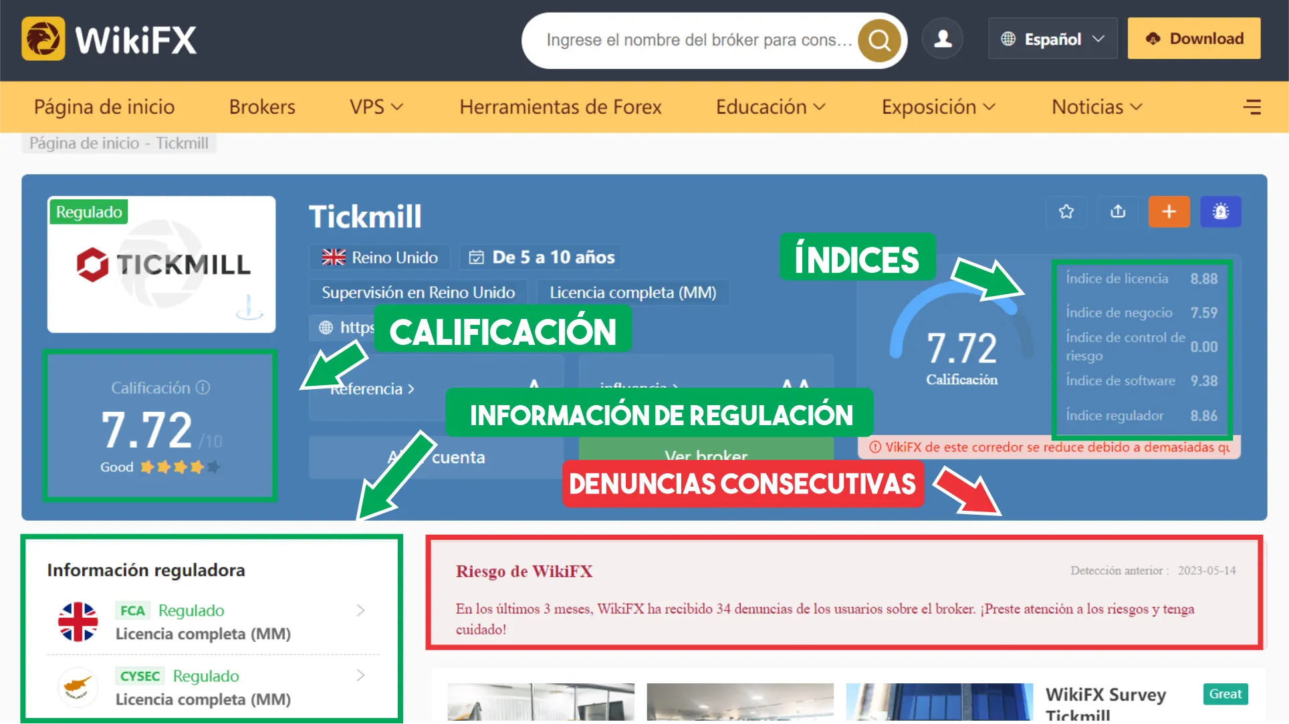Click the blue alert siren icon
The height and width of the screenshot is (724, 1289).
(1221, 212)
